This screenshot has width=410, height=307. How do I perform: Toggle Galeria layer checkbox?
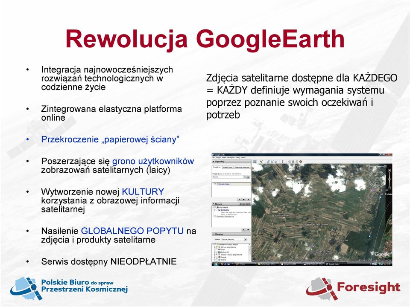coord(217,260)
